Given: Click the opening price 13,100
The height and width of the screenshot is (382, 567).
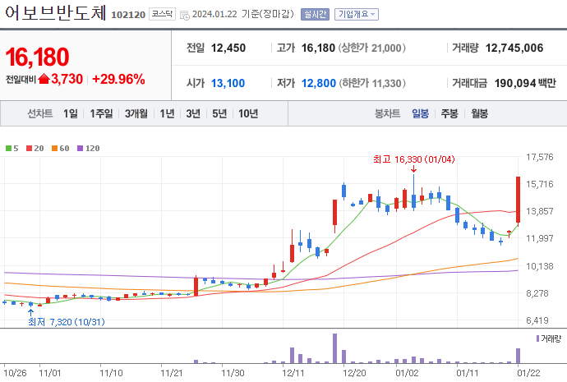Looking at the screenshot, I should tap(228, 83).
